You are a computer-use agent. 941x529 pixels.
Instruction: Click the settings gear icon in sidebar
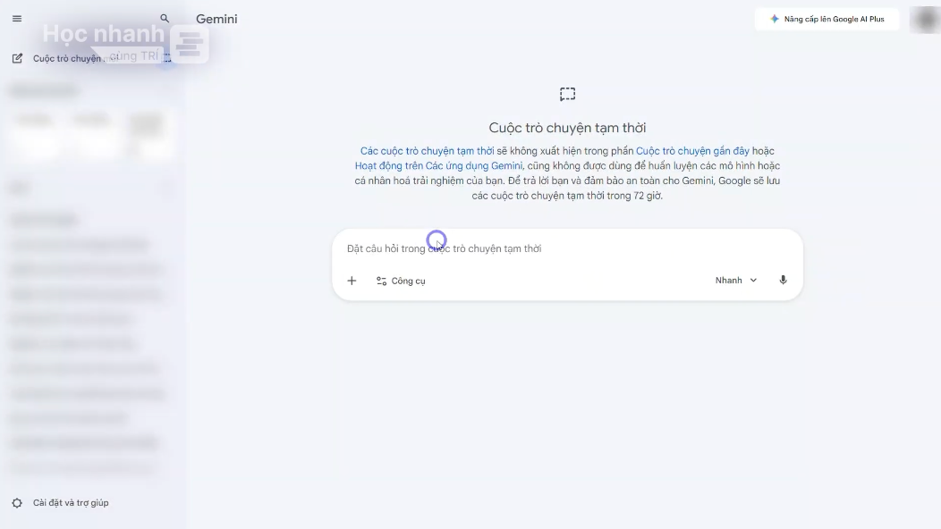(17, 502)
